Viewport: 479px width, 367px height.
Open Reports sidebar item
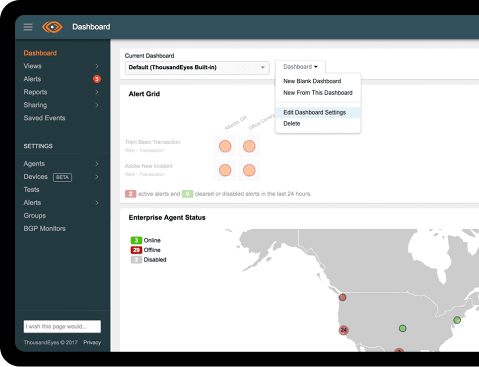(35, 92)
